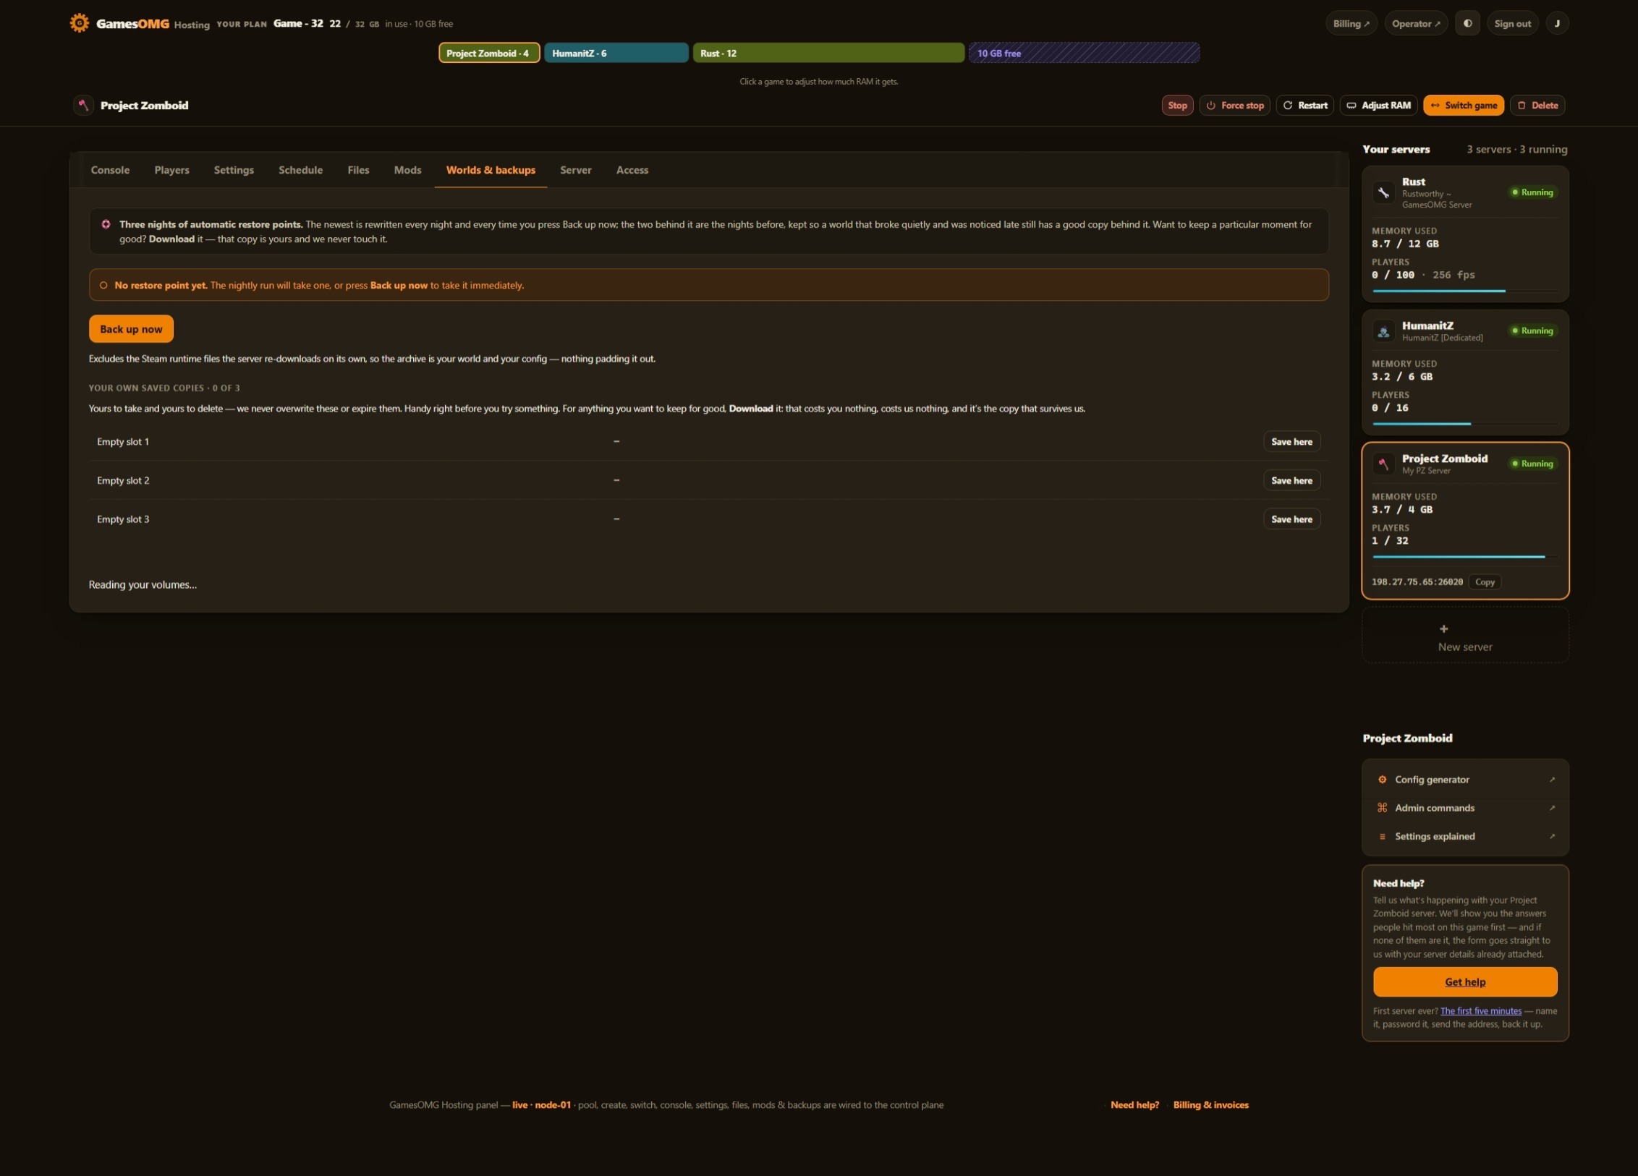Click the Running status badge on Rust card
Screen dimensions: 1638x1176
[x=1532, y=192]
